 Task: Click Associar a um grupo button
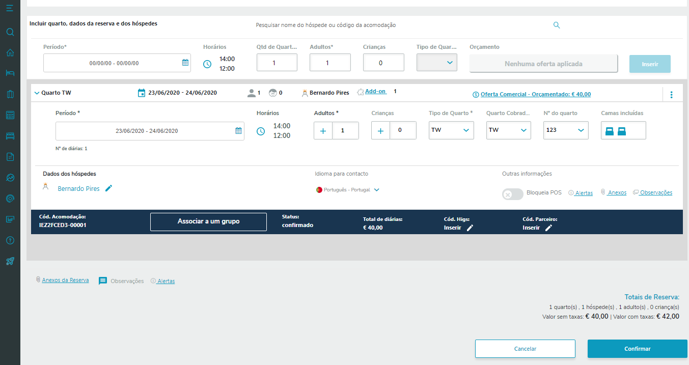click(208, 222)
